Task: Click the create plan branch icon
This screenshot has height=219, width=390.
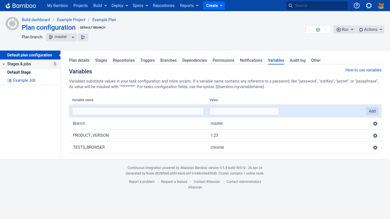Action: tap(83, 37)
